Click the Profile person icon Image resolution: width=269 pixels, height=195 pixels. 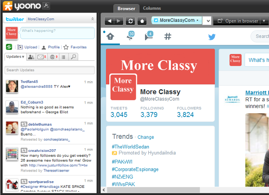pyautogui.click(x=44, y=47)
